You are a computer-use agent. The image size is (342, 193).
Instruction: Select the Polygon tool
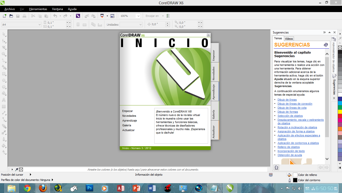click(x=4, y=87)
